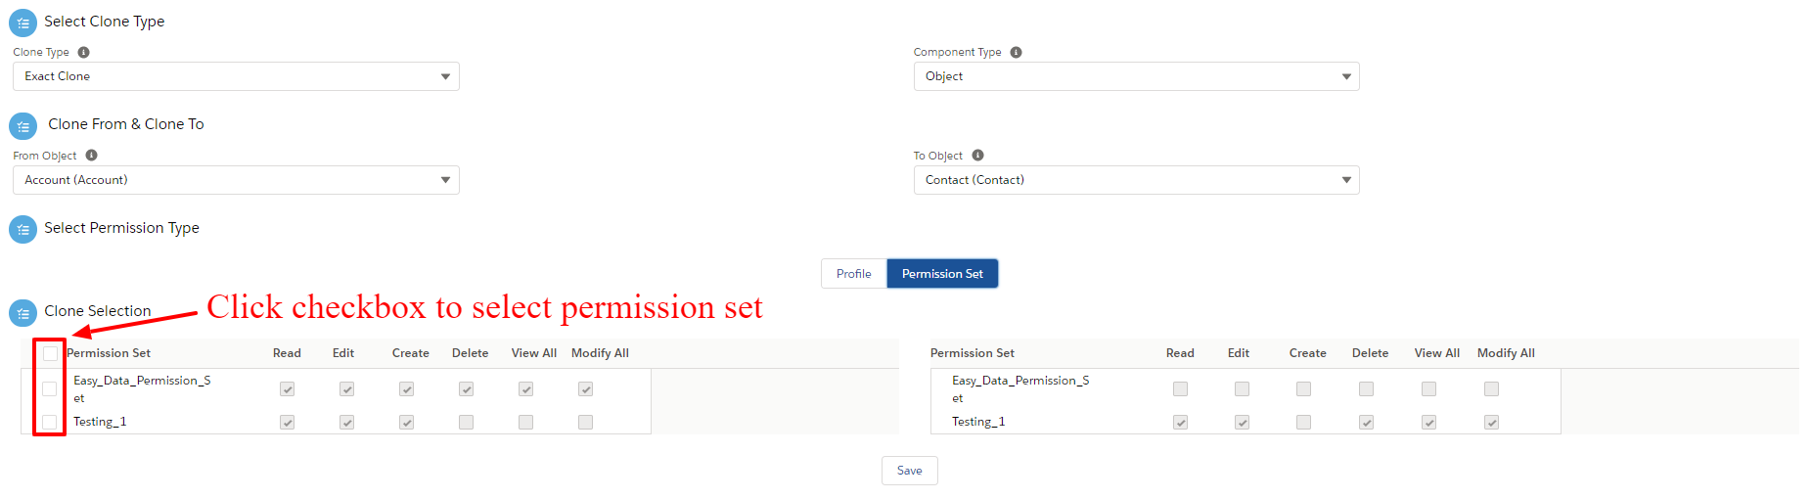Viewport: 1812px width, 499px height.
Task: Click the Save button
Action: [x=909, y=471]
